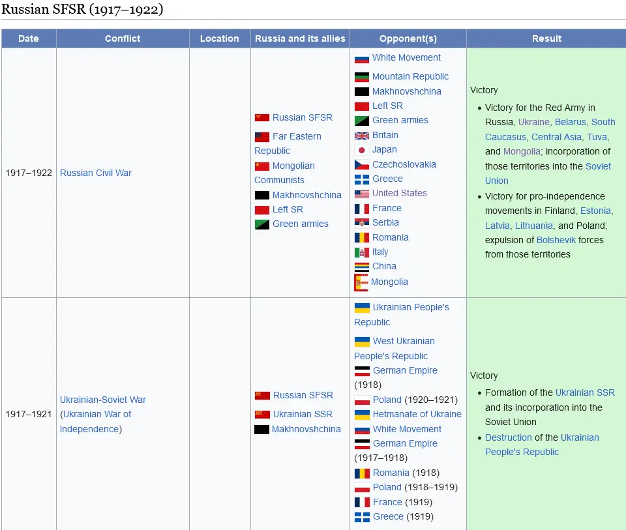Click the Italy flag icon
This screenshot has width=626, height=530.
(x=361, y=252)
